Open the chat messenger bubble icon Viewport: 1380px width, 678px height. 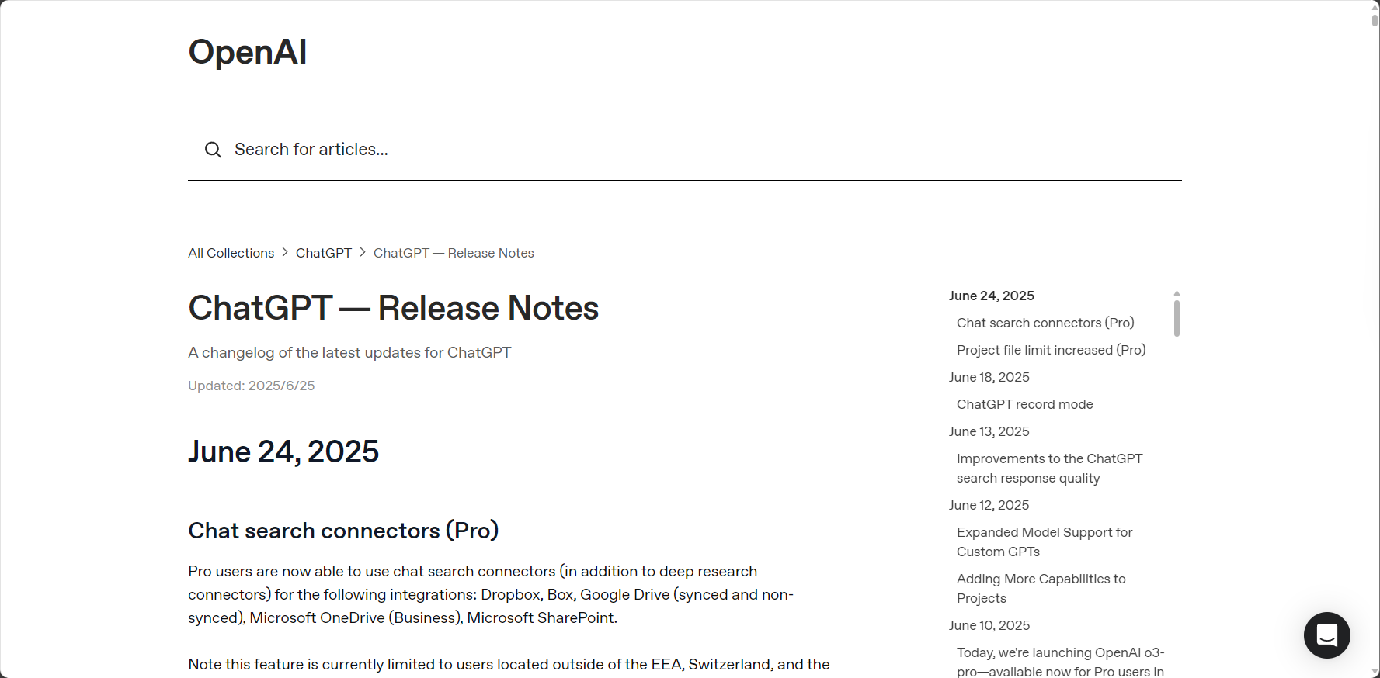(x=1326, y=635)
